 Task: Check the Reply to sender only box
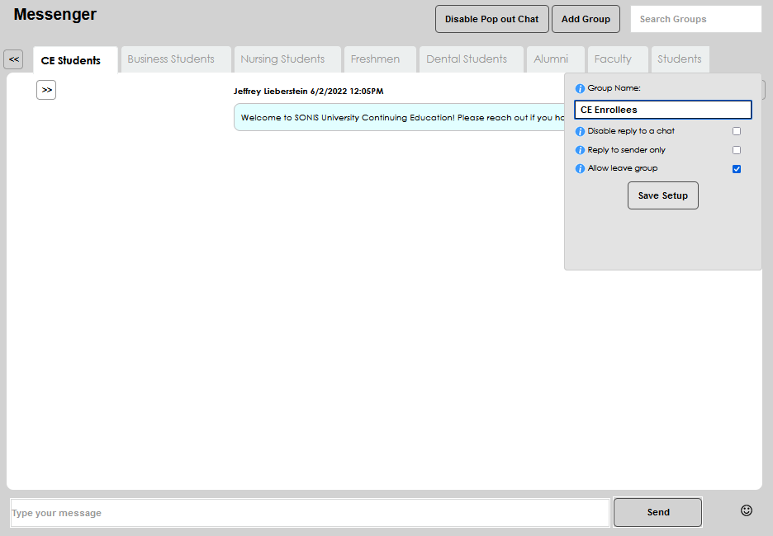(x=737, y=150)
